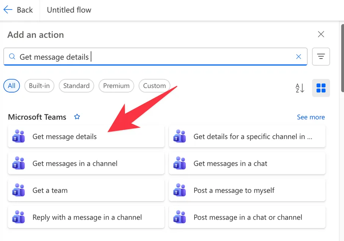Viewport: 344px width, 241px height.
Task: Select the Premium filter chip
Action: tap(116, 86)
